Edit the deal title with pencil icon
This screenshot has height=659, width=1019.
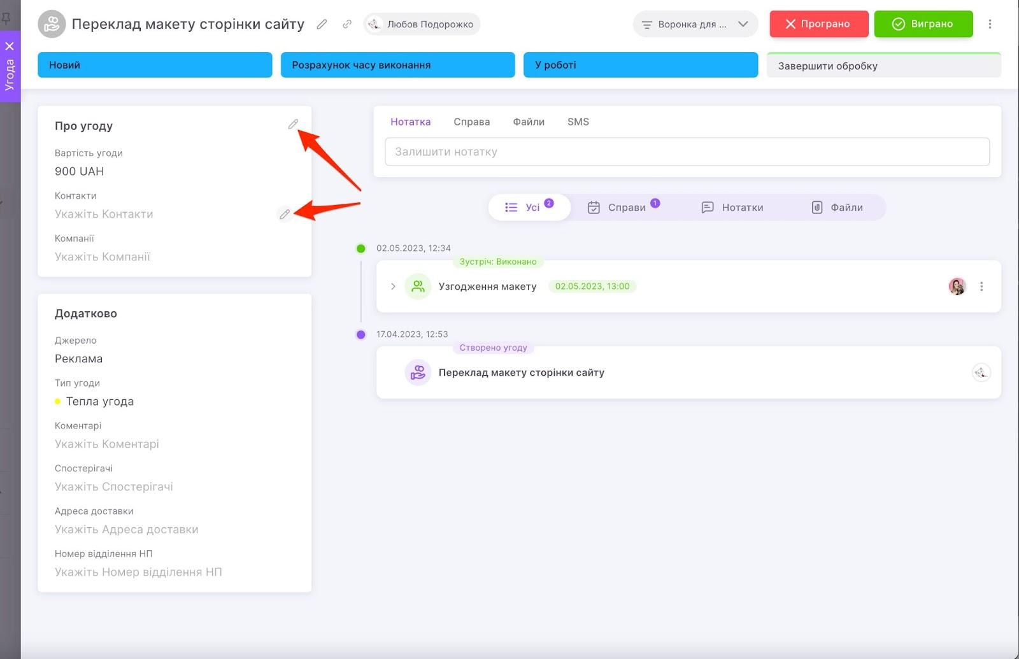322,24
